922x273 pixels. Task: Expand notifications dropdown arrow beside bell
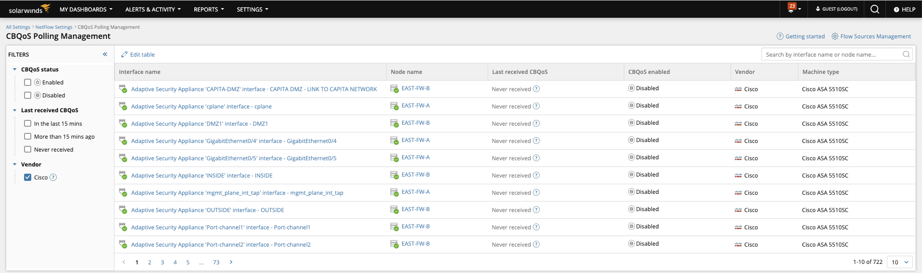(x=799, y=9)
